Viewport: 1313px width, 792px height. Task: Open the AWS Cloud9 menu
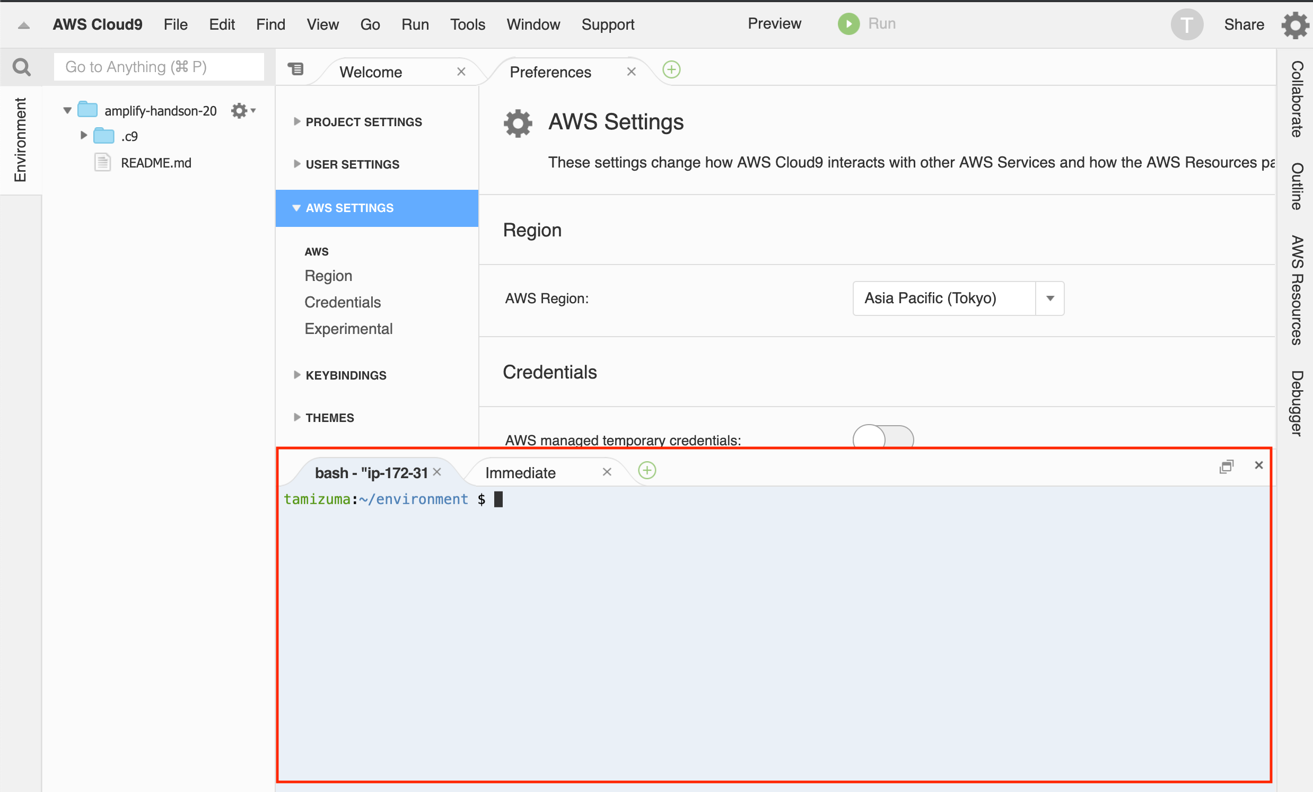tap(98, 24)
